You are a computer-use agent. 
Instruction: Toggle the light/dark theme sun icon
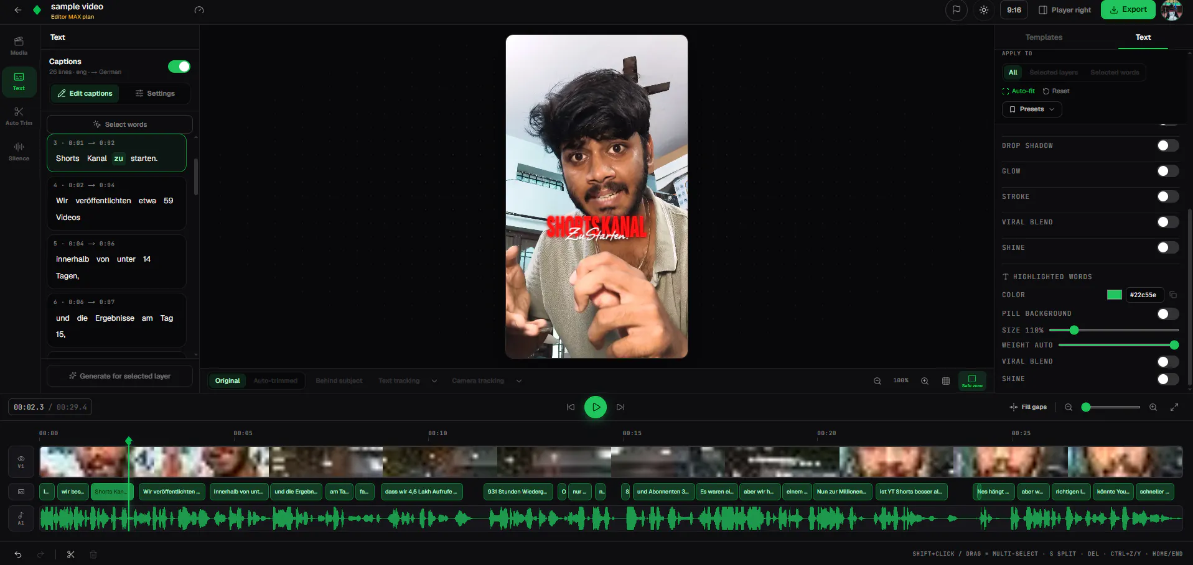click(x=983, y=10)
